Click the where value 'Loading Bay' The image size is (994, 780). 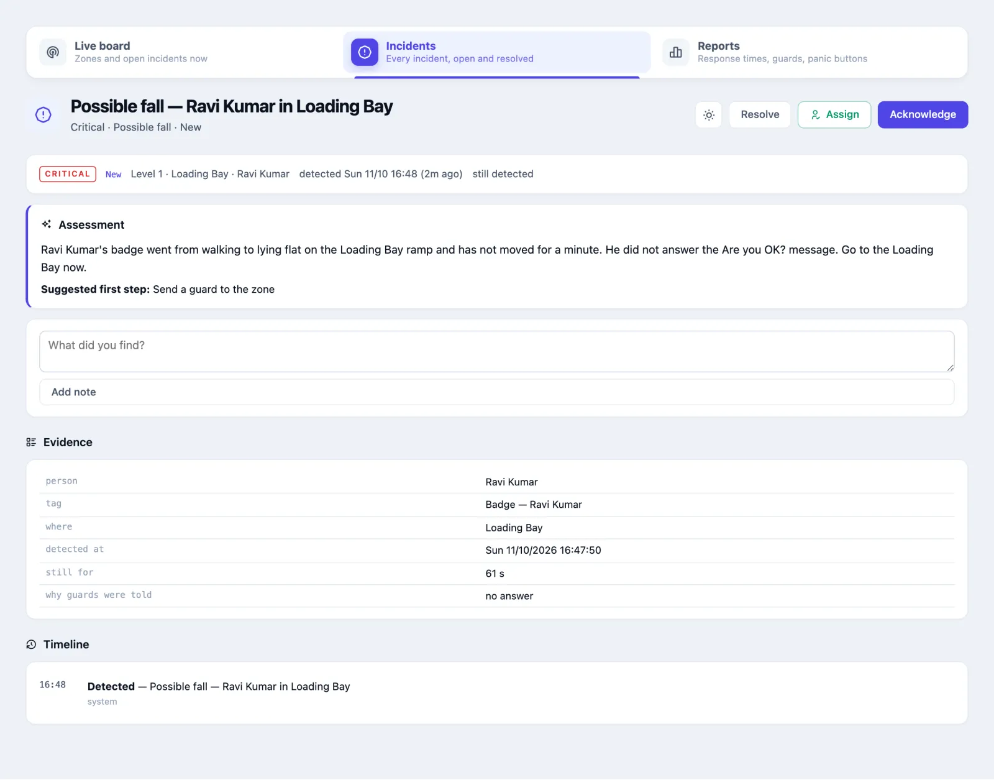point(514,528)
